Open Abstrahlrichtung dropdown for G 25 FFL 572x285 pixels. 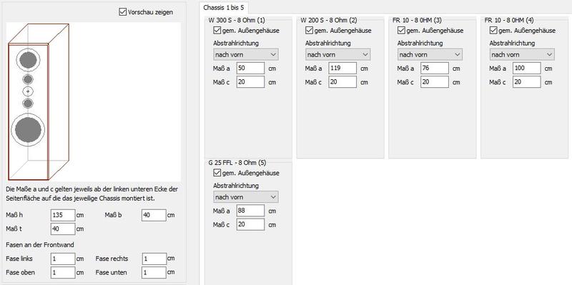(x=246, y=197)
